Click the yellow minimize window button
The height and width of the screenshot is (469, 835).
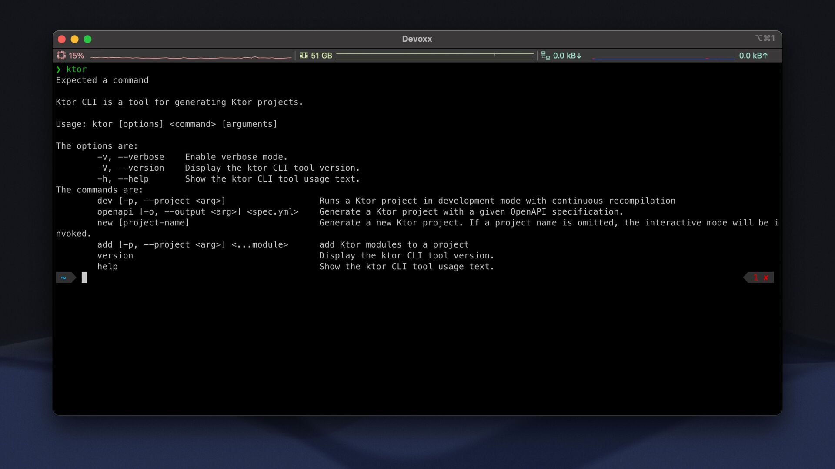coord(74,39)
